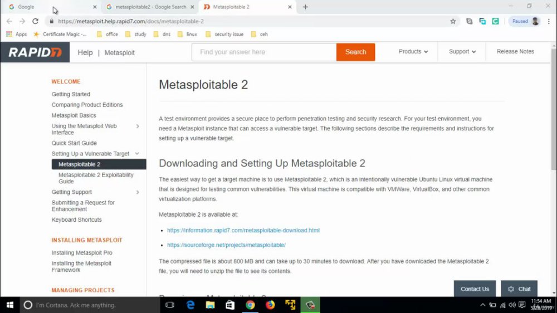Click the Paused profile avatar
Screen dimensions: 557x313
coord(525,21)
